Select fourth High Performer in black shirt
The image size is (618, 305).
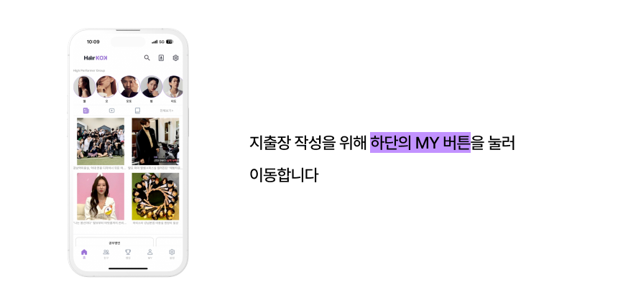click(x=152, y=87)
